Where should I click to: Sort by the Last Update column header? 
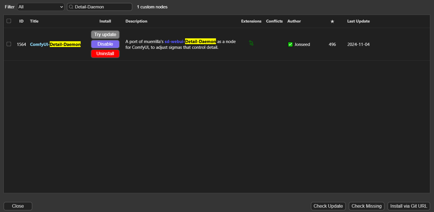point(359,21)
